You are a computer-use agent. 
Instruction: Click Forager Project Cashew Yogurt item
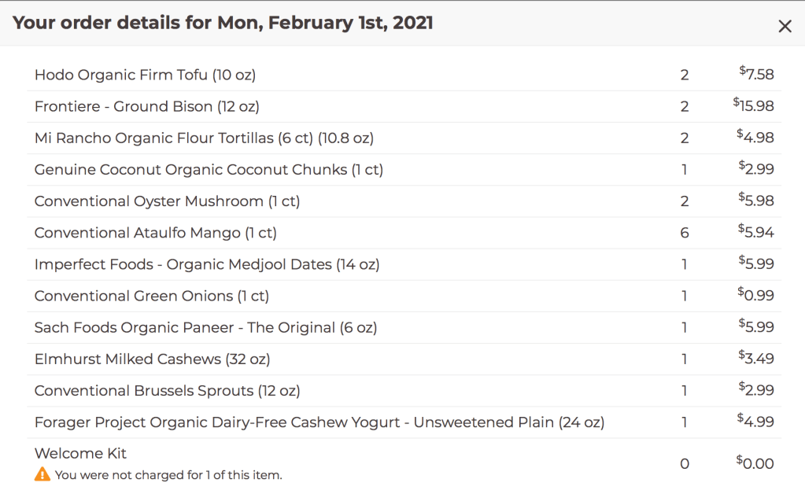click(319, 422)
